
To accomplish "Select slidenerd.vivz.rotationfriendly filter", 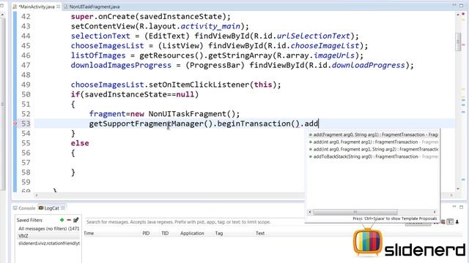I will pos(48,243).
